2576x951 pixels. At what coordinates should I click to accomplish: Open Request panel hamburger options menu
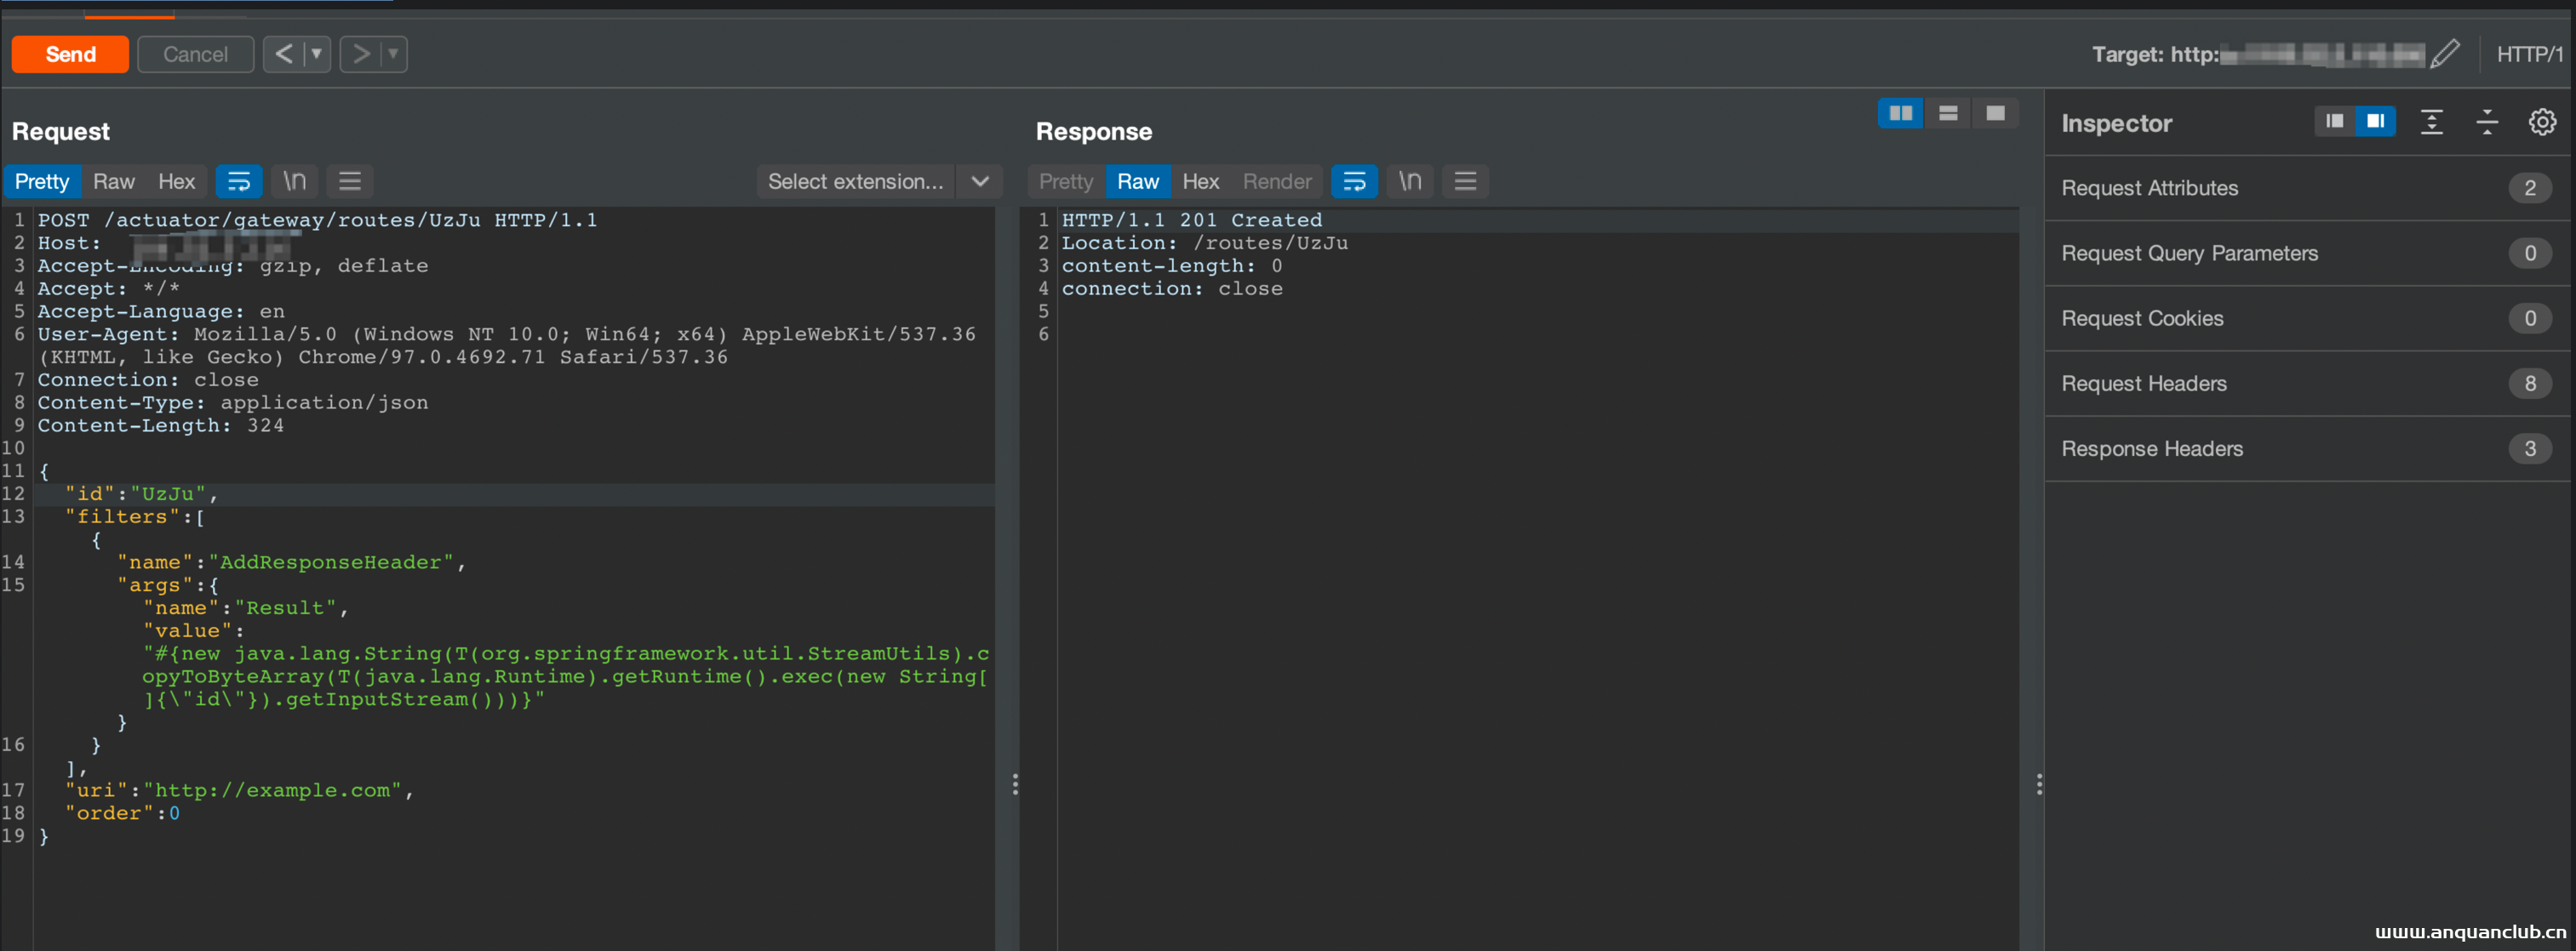click(349, 181)
